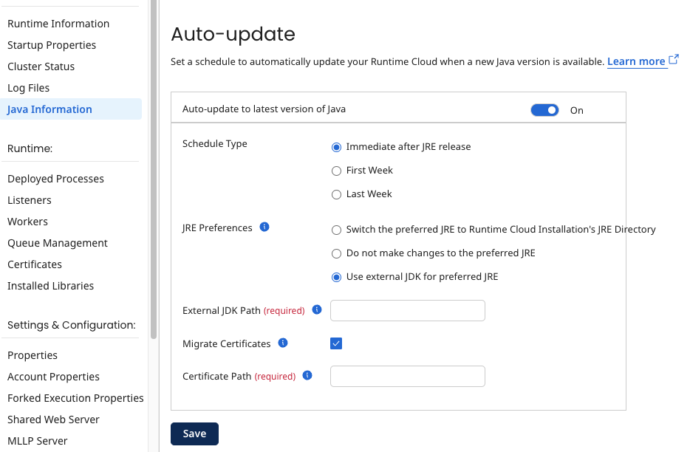This screenshot has height=452, width=690.
Task: Click the Certificate Path text field
Action: click(x=407, y=376)
